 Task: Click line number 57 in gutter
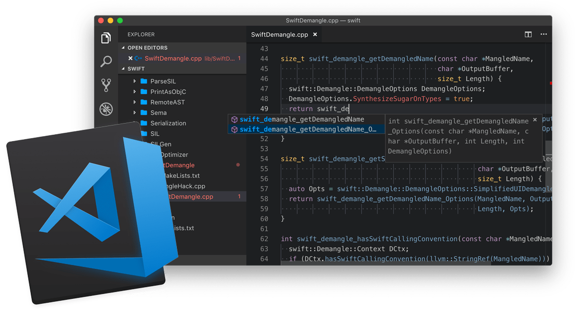pos(264,189)
